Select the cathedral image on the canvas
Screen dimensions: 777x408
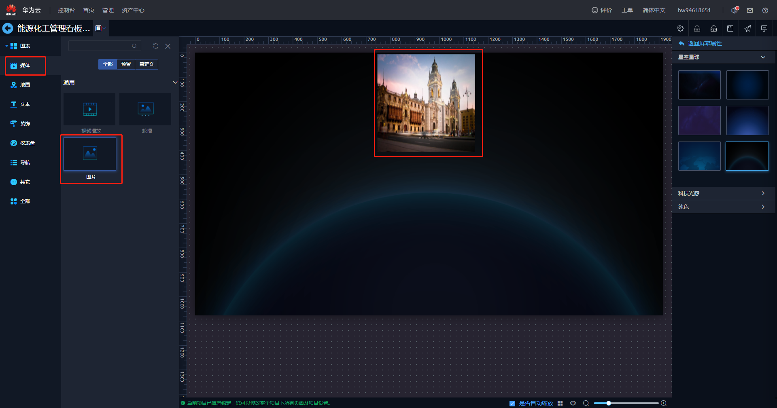point(426,103)
